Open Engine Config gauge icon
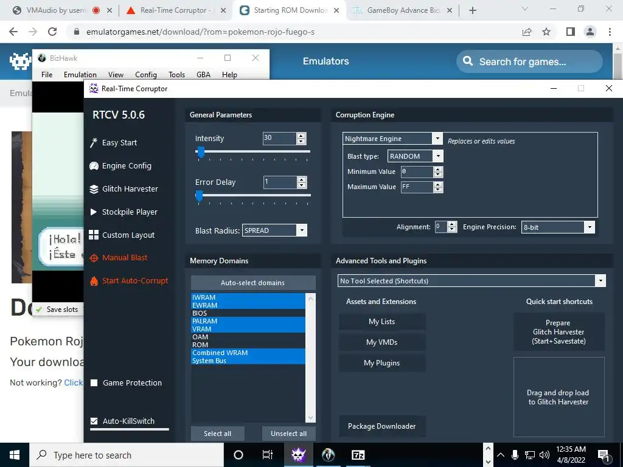The height and width of the screenshot is (467, 623). click(94, 165)
